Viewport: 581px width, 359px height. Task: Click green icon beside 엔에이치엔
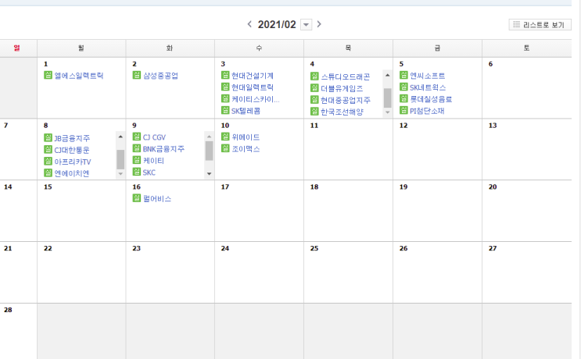[48, 172]
